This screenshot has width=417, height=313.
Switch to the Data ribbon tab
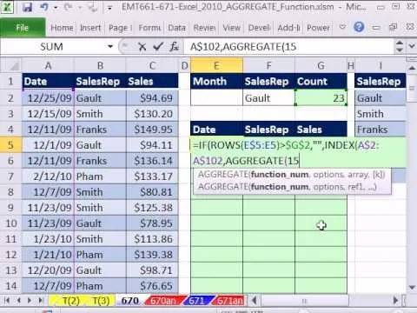pyautogui.click(x=176, y=28)
